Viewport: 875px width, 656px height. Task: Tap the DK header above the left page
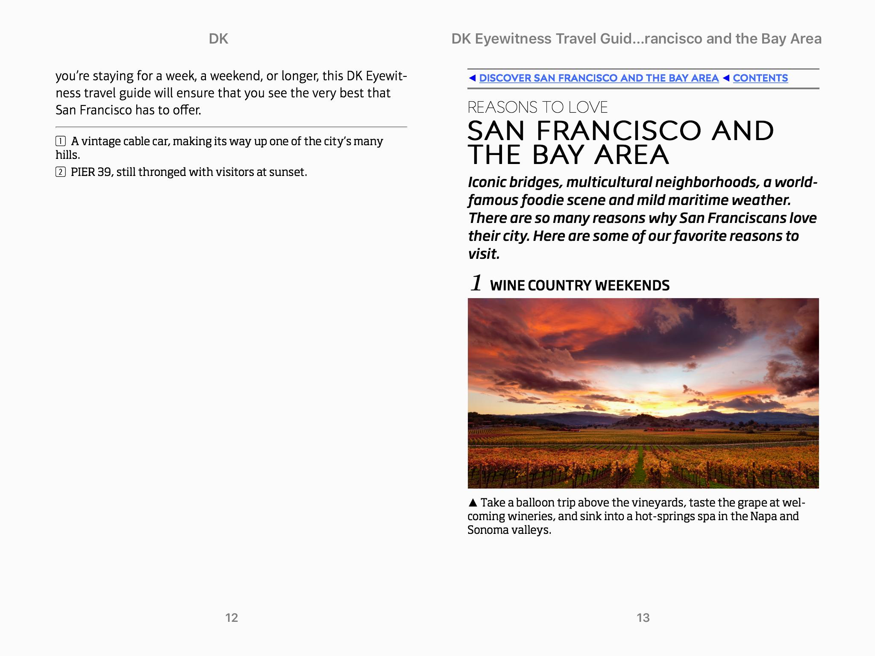click(x=218, y=39)
